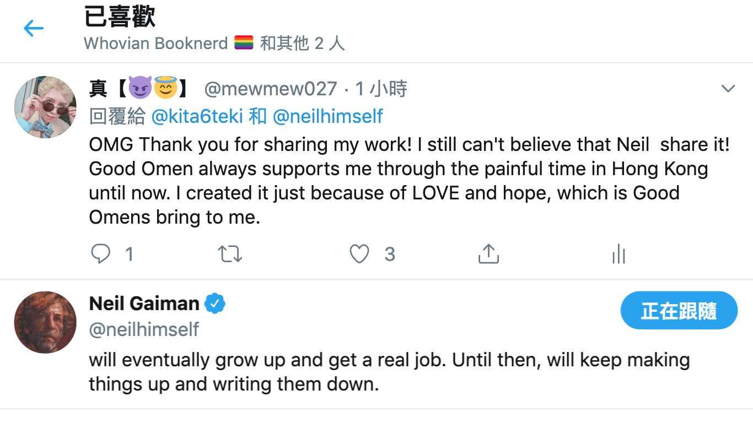This screenshot has width=753, height=428.
Task: Toggle the 正在跟隨 following button
Action: coord(679,311)
